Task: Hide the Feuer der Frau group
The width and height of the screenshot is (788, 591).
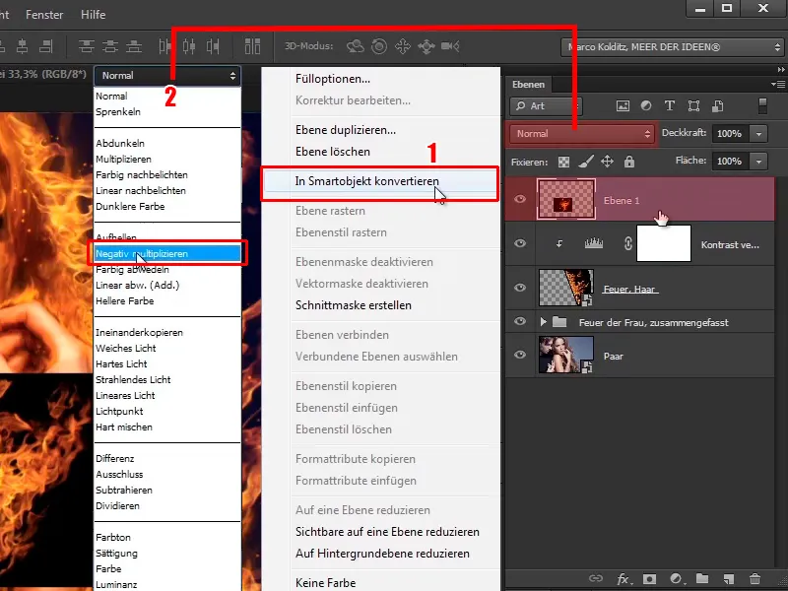Action: [520, 321]
